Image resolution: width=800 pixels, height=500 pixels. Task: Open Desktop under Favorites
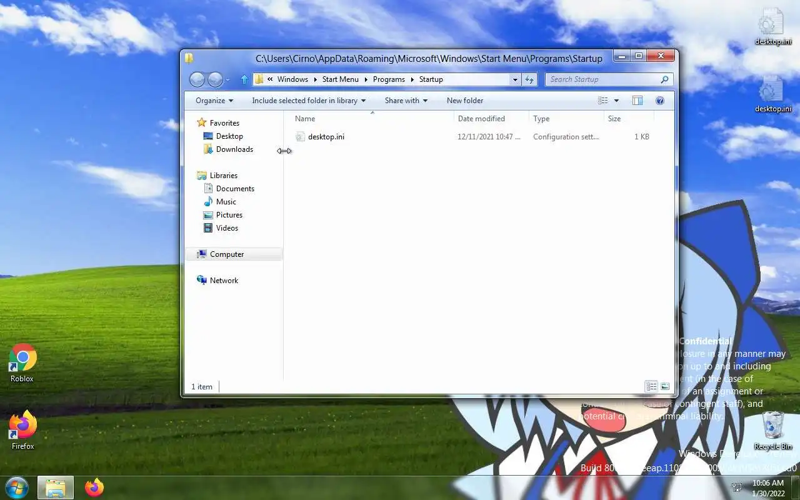[x=229, y=136]
